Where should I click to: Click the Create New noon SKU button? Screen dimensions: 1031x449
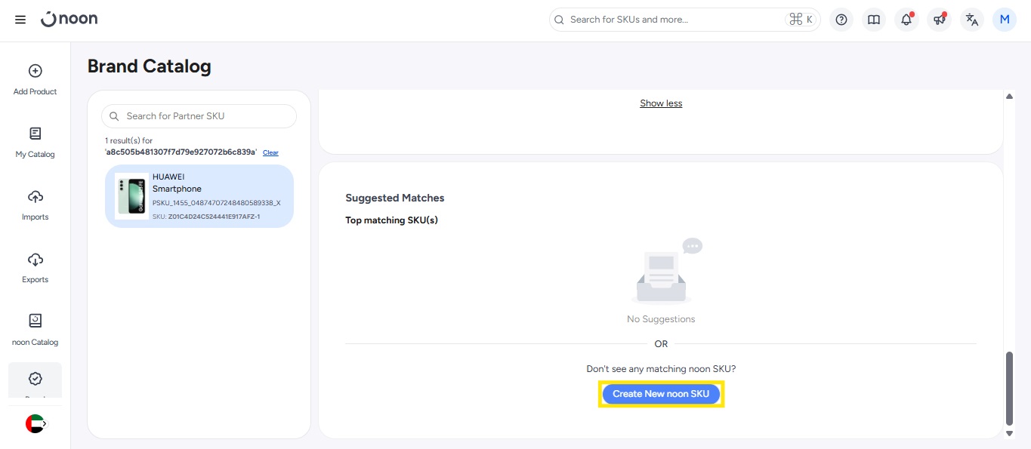tap(661, 394)
